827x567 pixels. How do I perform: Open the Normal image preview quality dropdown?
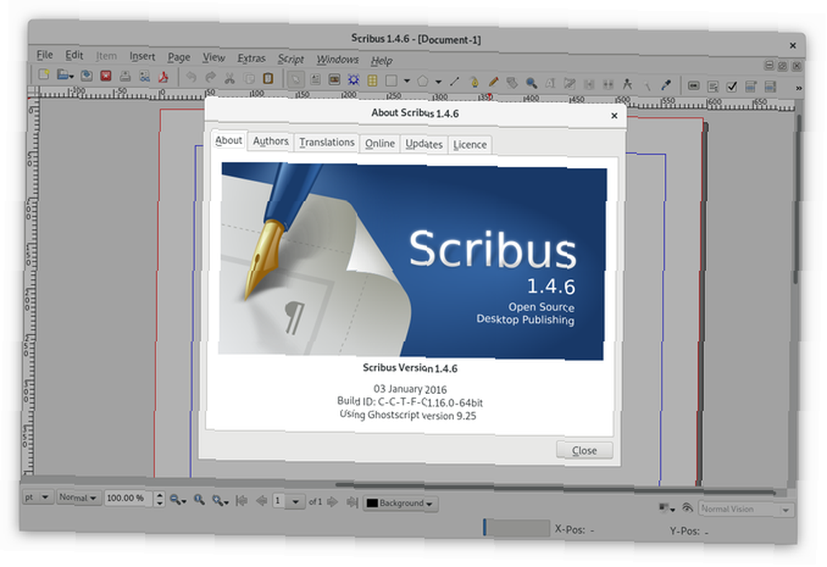tap(78, 497)
